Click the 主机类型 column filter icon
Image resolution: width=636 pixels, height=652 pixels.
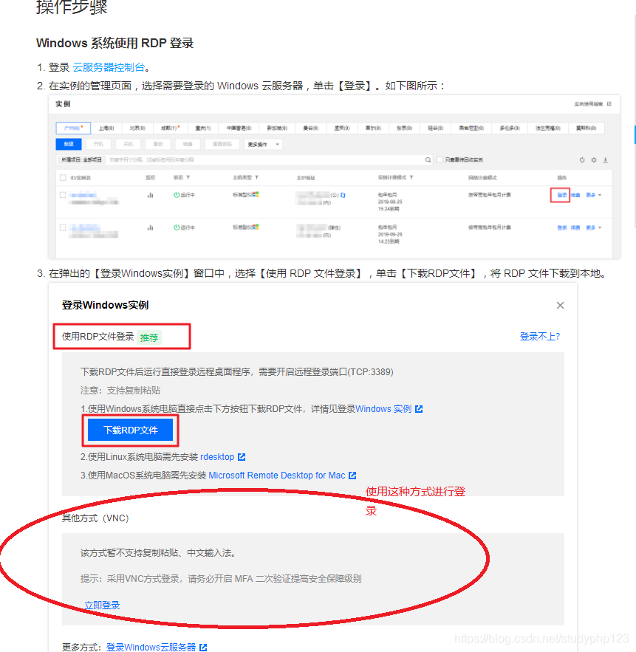click(x=256, y=177)
